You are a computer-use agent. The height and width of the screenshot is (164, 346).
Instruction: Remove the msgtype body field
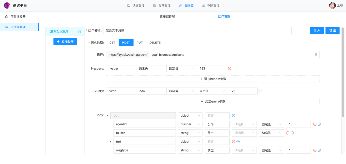click(x=315, y=150)
